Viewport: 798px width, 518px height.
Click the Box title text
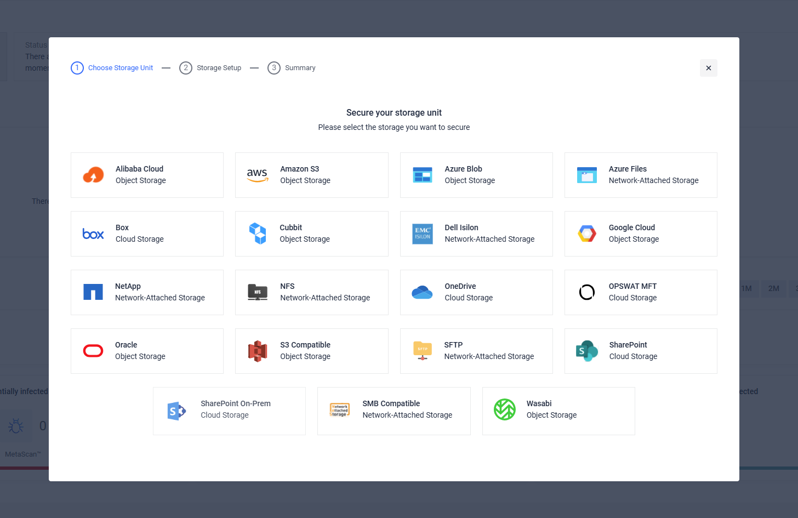click(x=122, y=227)
